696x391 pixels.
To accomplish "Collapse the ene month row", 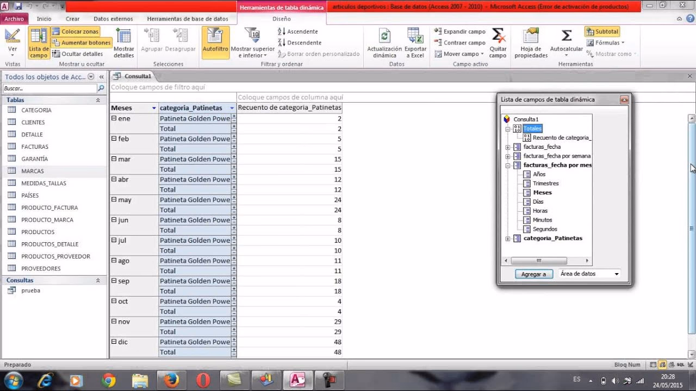I will click(x=114, y=118).
